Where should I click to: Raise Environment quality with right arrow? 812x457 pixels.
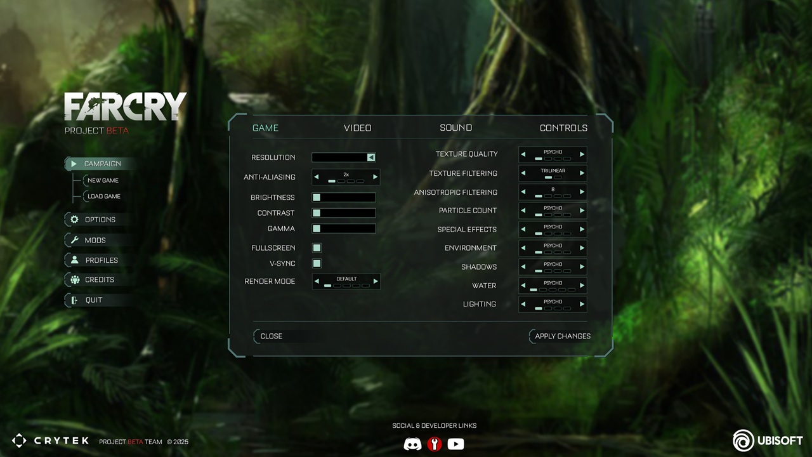[x=582, y=248]
